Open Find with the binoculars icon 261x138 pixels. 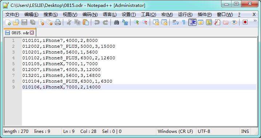point(116,22)
